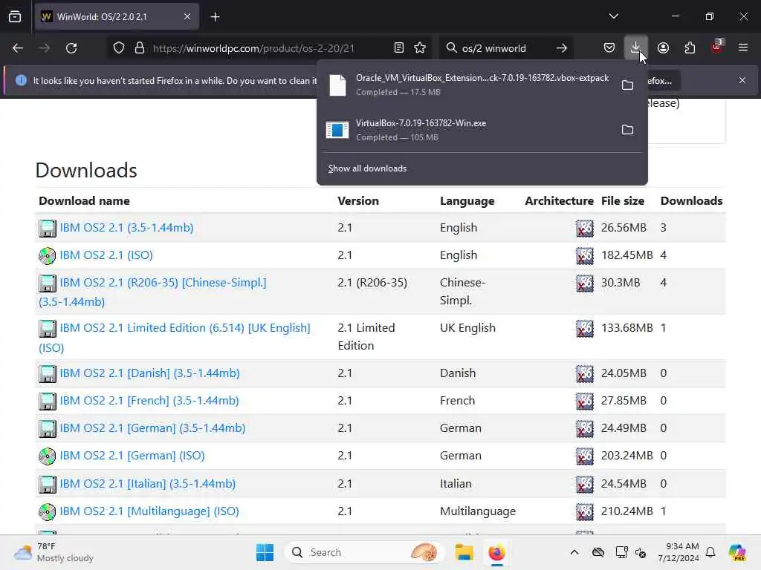Image resolution: width=761 pixels, height=570 pixels.
Task: Open the Copilot preview icon in the taskbar
Action: (736, 552)
